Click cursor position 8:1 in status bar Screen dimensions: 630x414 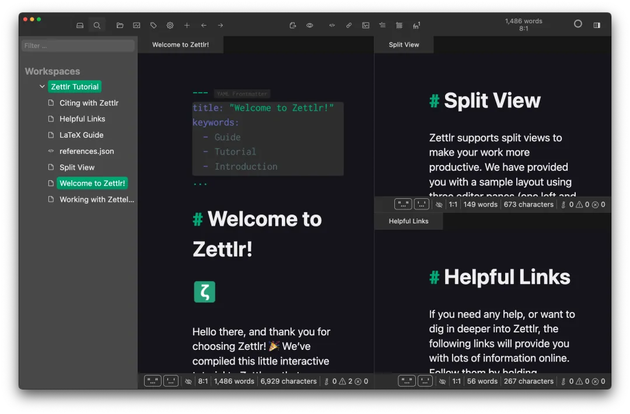[203, 381]
